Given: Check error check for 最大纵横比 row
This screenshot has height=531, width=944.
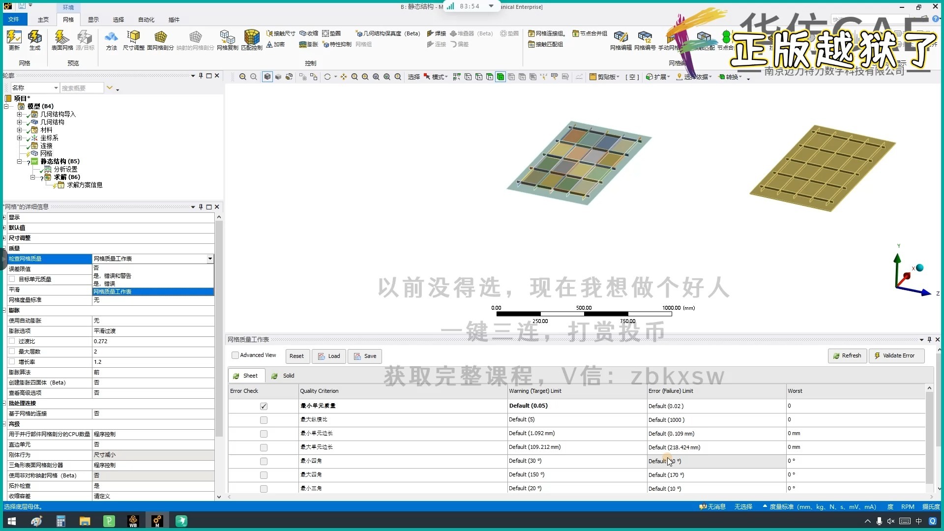Looking at the screenshot, I should [264, 420].
